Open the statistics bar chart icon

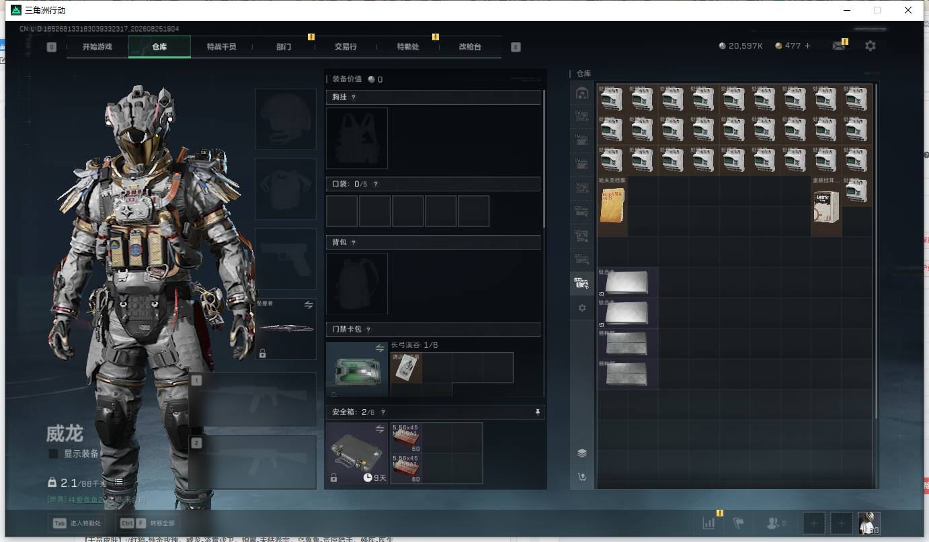click(709, 523)
